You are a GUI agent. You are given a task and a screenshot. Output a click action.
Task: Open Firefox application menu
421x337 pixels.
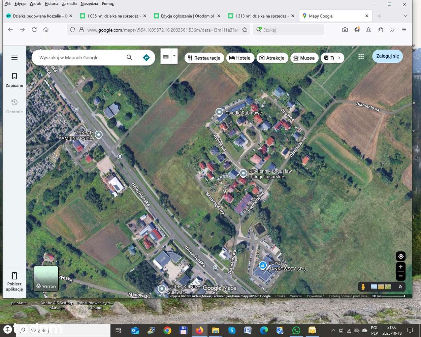[404, 30]
